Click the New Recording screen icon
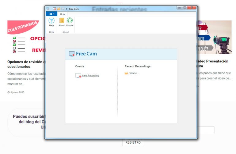 coord(78,75)
